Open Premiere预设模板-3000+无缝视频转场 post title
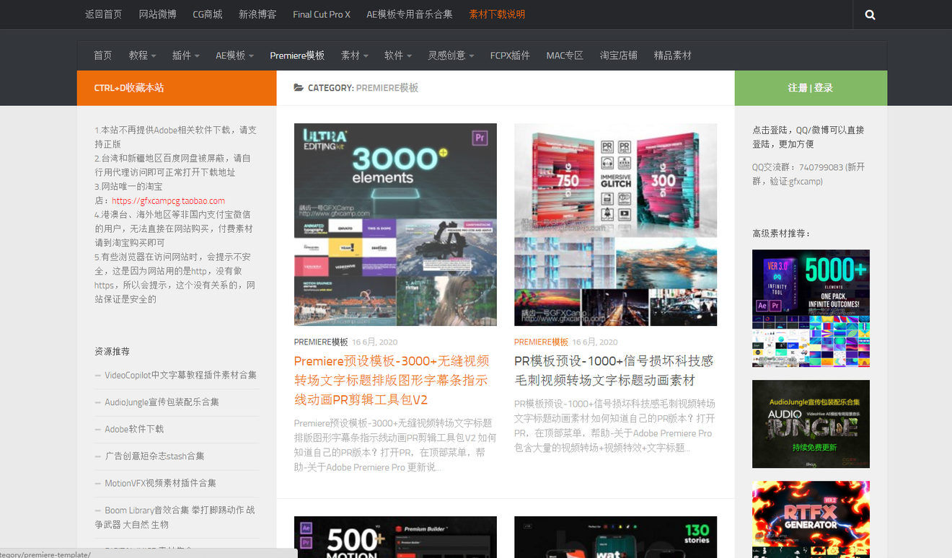The height and width of the screenshot is (558, 952). tap(392, 380)
